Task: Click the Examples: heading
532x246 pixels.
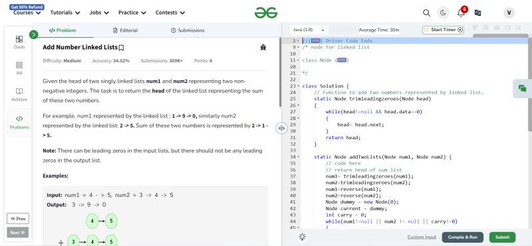Action: pos(55,176)
